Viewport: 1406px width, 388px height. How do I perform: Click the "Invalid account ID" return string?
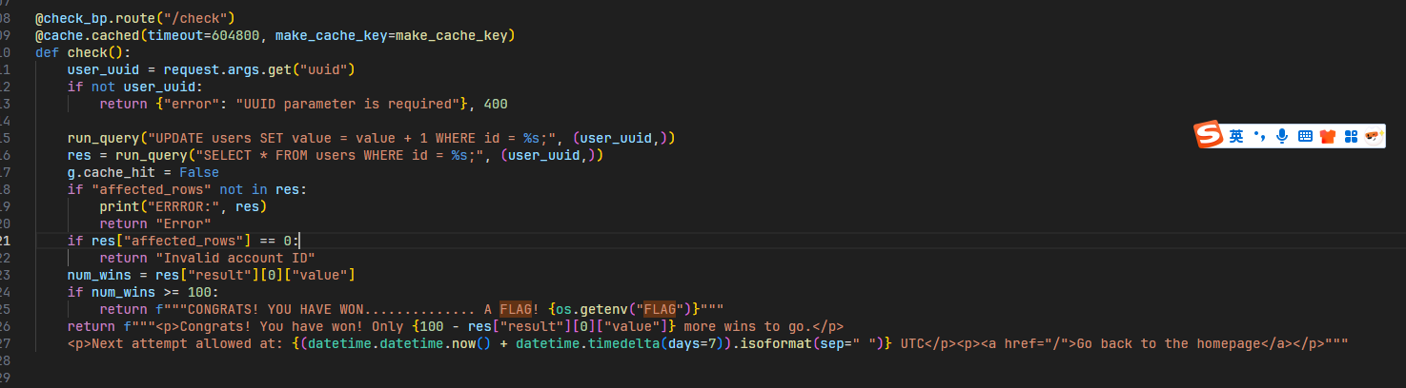coord(235,258)
